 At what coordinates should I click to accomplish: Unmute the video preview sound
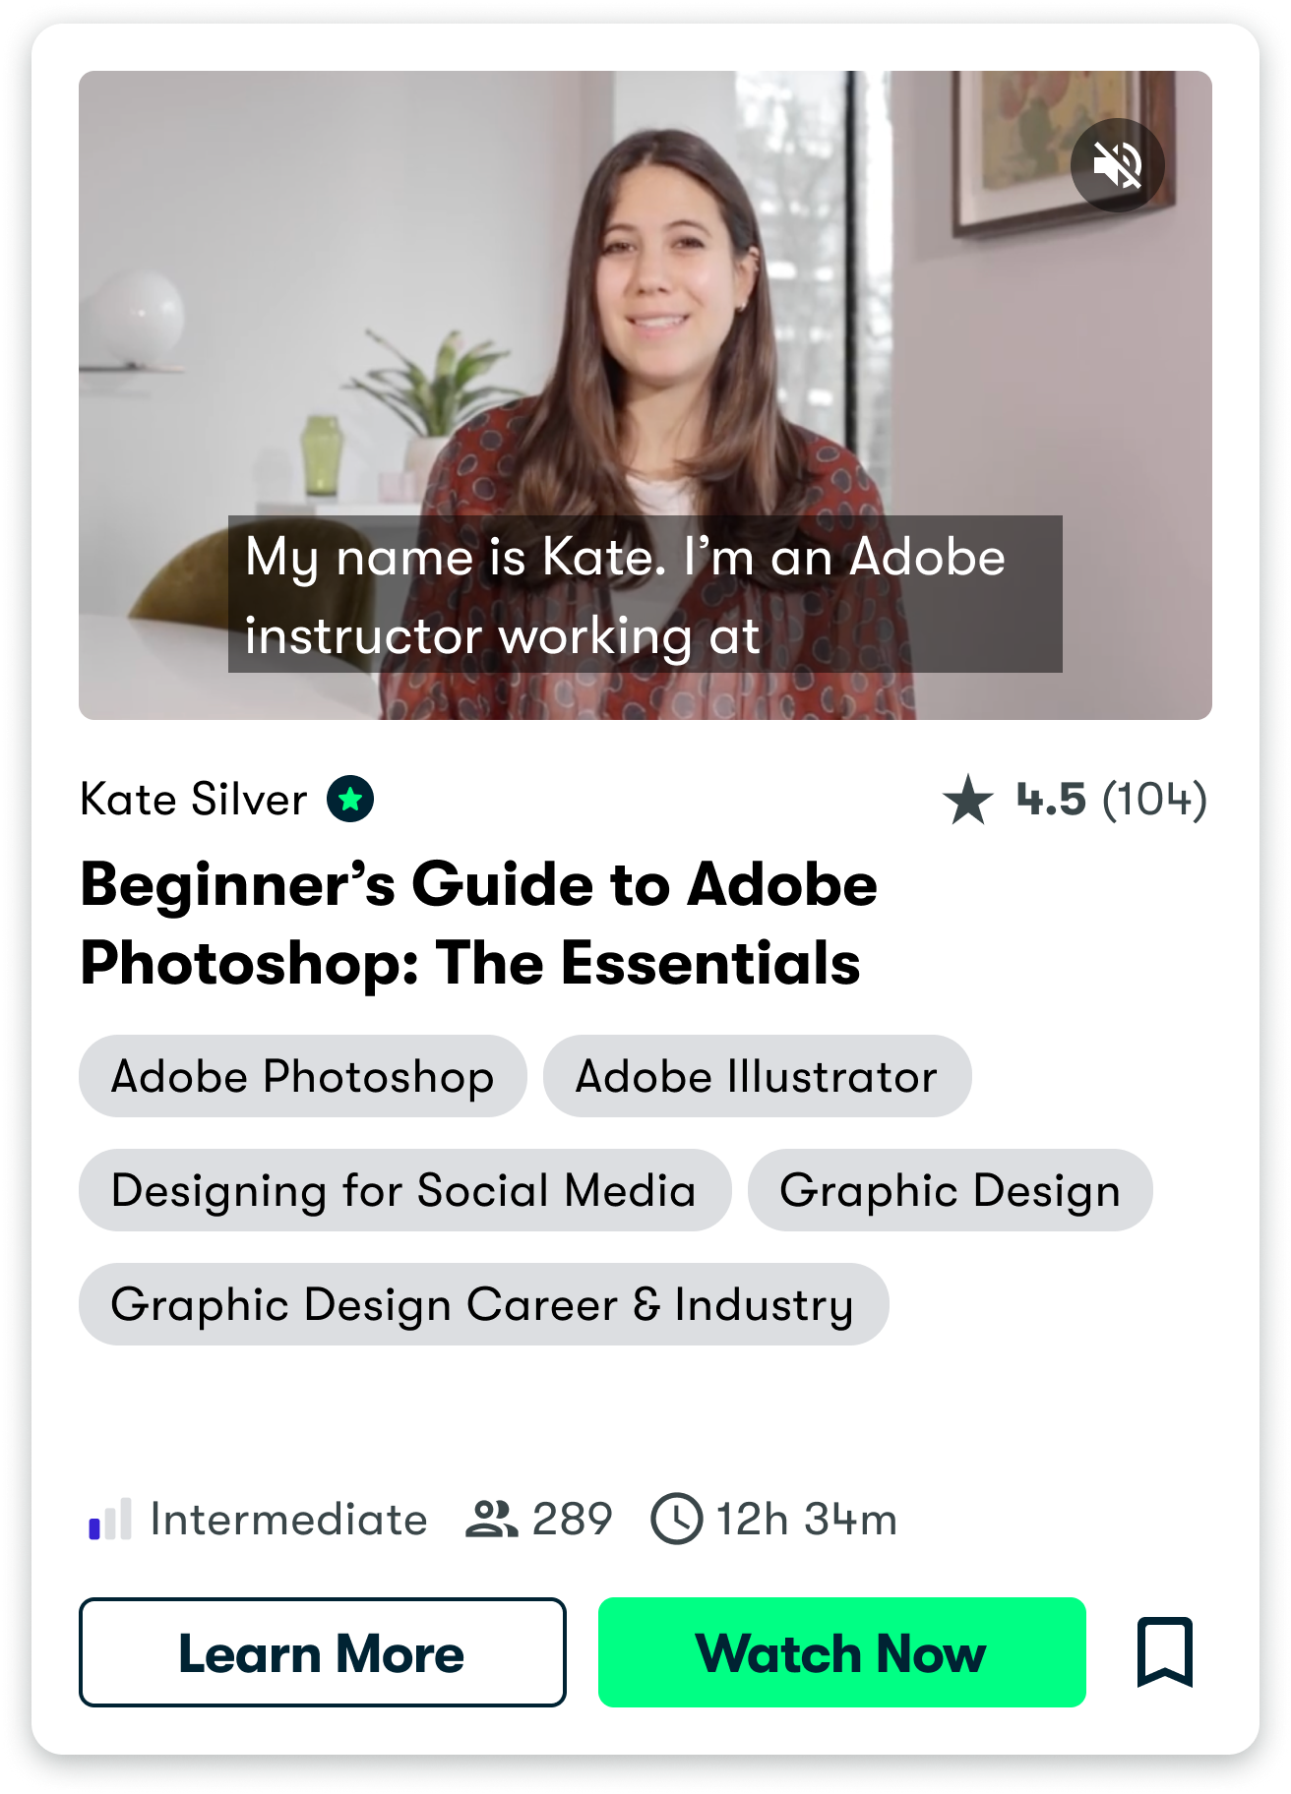pyautogui.click(x=1117, y=165)
